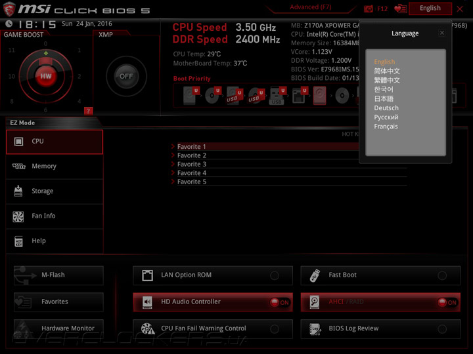Close the Language dialog
This screenshot has width=473, height=354.
[x=442, y=33]
